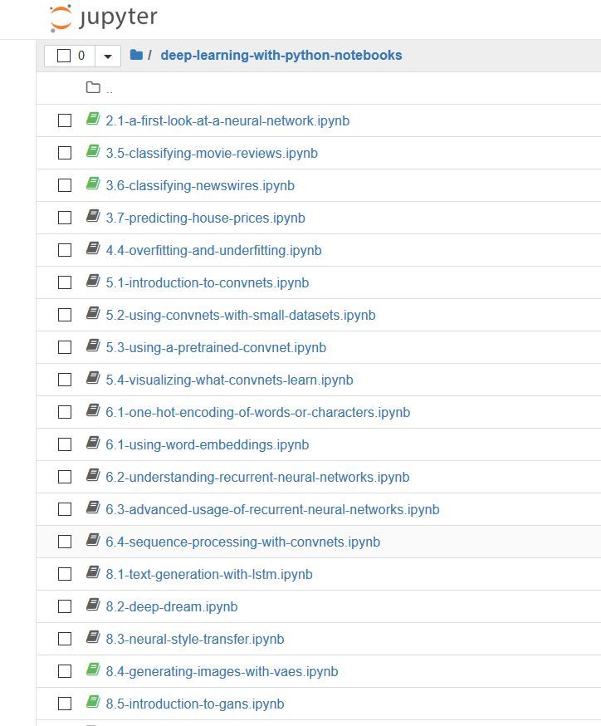Click the notebook icon beside 5.1-introduction-to-convnets
Screen dimensions: 601x726
click(x=93, y=281)
